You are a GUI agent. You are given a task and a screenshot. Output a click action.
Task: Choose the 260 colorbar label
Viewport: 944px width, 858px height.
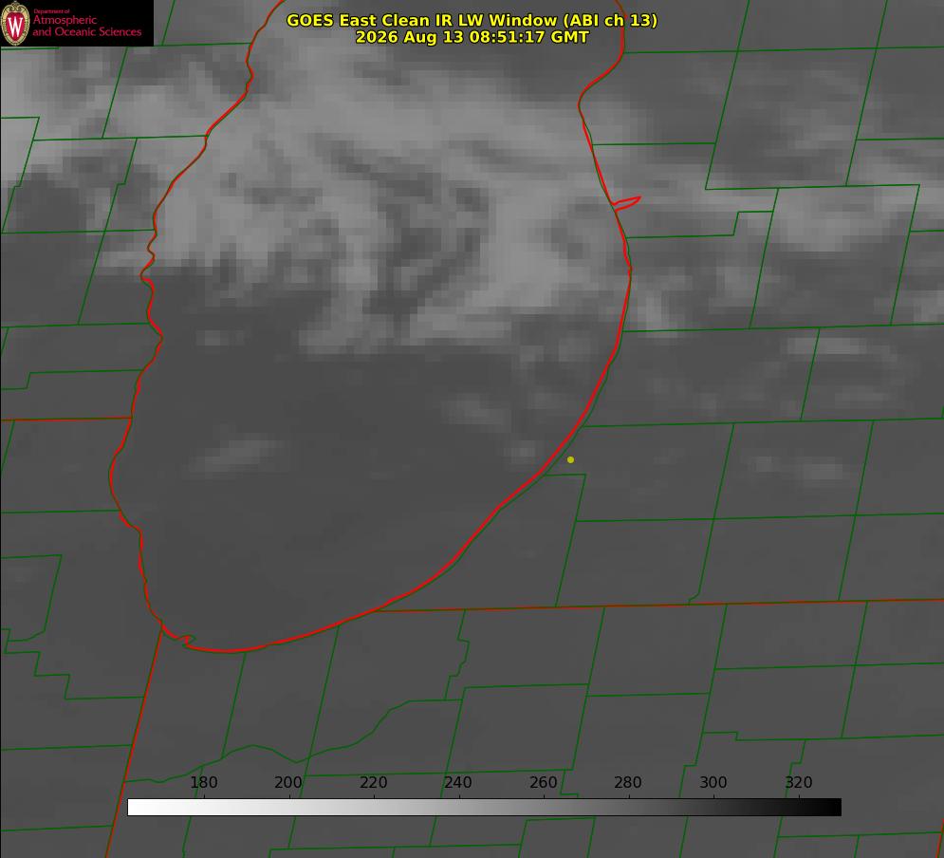pyautogui.click(x=543, y=782)
